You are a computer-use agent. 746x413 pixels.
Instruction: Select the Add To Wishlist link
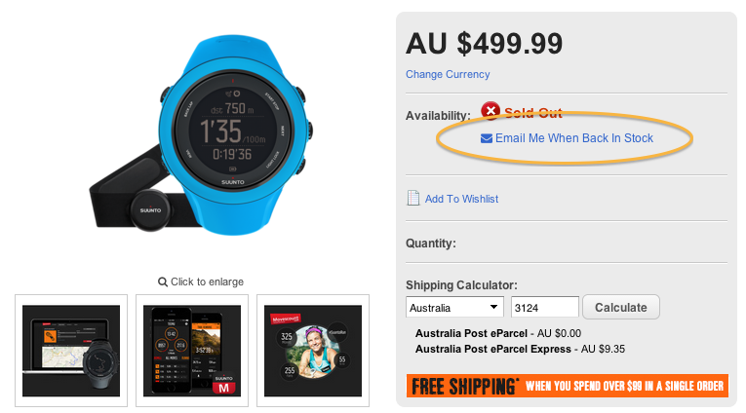click(461, 199)
